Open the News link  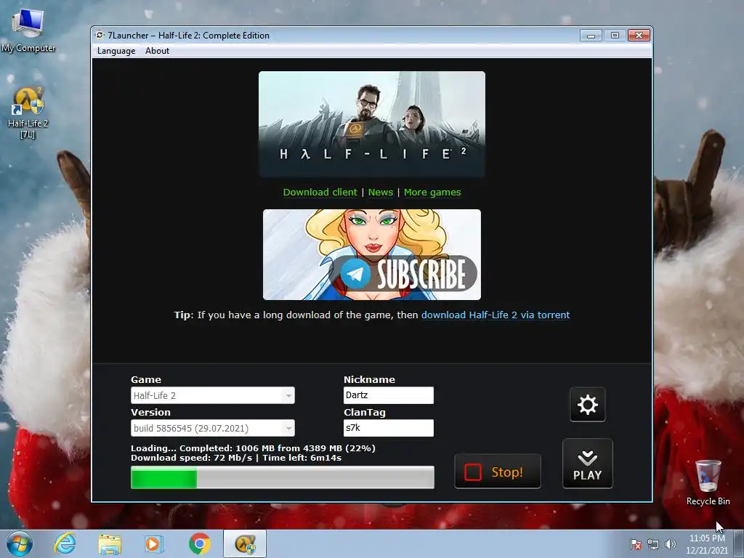381,192
